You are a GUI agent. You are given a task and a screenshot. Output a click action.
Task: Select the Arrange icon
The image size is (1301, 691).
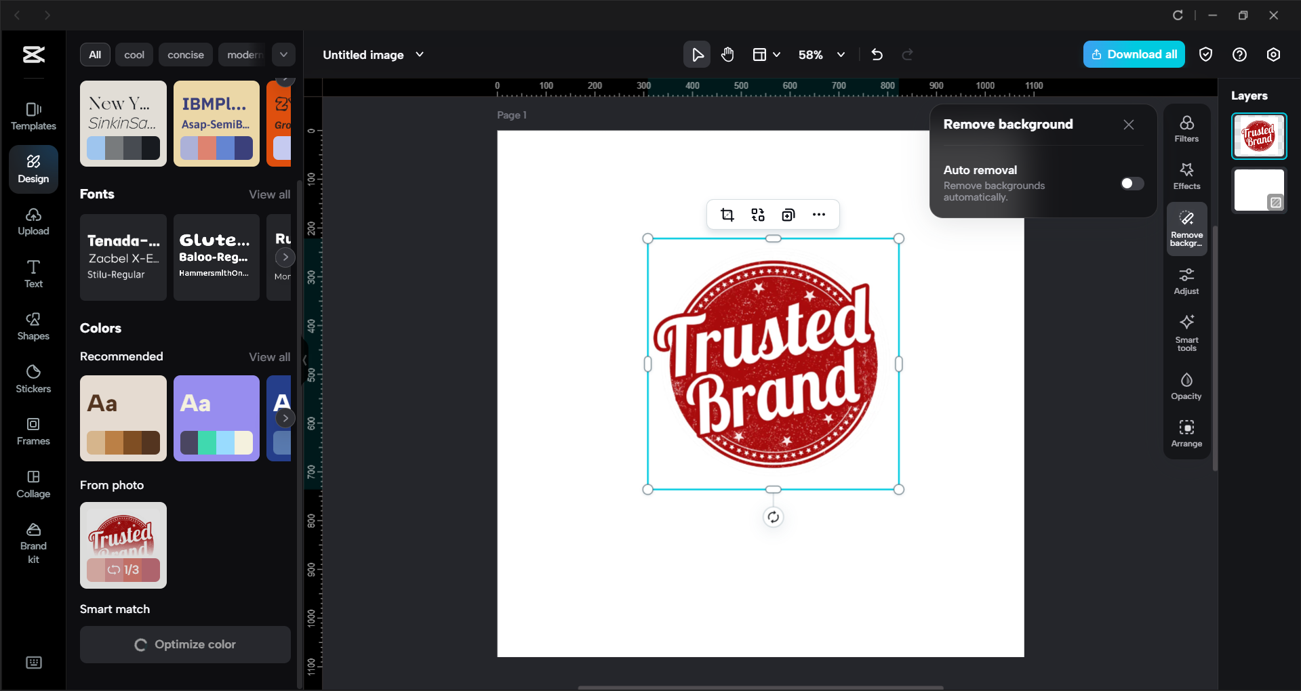click(x=1186, y=432)
